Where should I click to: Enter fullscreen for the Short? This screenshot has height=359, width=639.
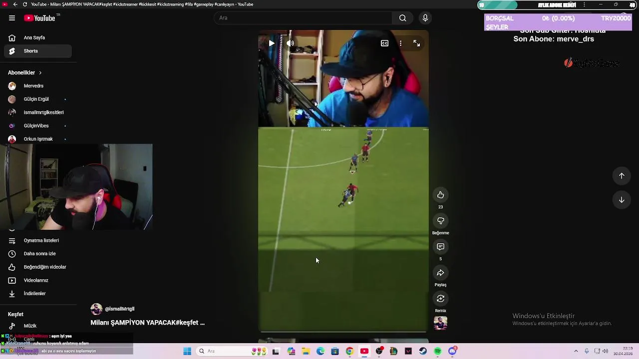(x=417, y=43)
